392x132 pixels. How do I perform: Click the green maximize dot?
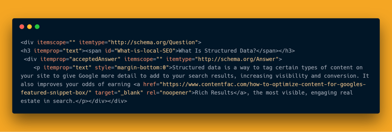pos(37,27)
